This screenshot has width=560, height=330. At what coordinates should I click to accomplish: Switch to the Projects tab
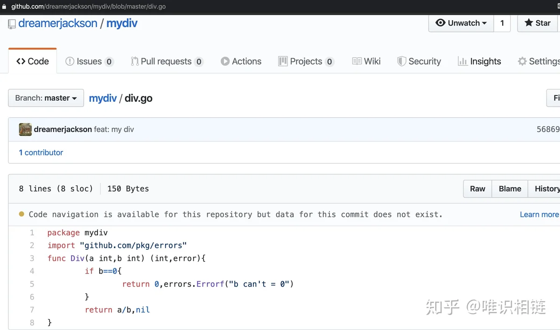pos(306,61)
